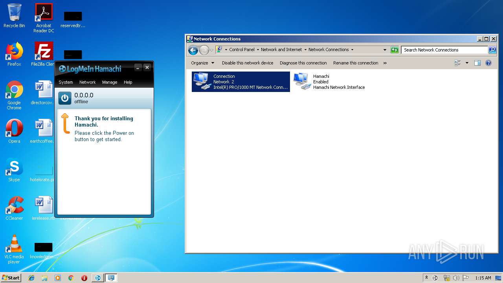Open Skype desktop shortcut
503x283 pixels.
click(x=14, y=170)
